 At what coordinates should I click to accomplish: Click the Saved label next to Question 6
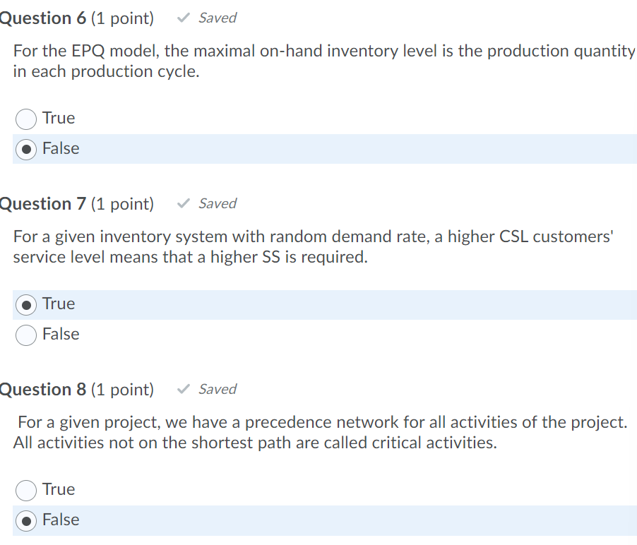pyautogui.click(x=217, y=18)
